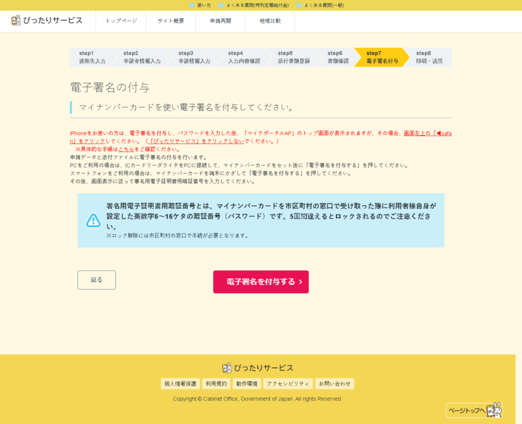This screenshot has height=424, width=522.
Task: Open 個人情報保護 in the footer
Action: pos(181,384)
